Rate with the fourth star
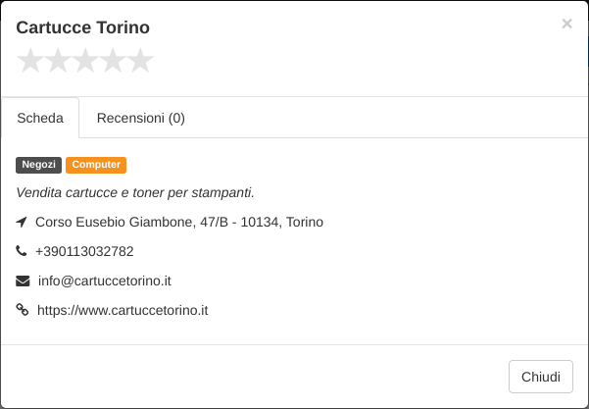Screen dimensions: 589x409 click(113, 60)
